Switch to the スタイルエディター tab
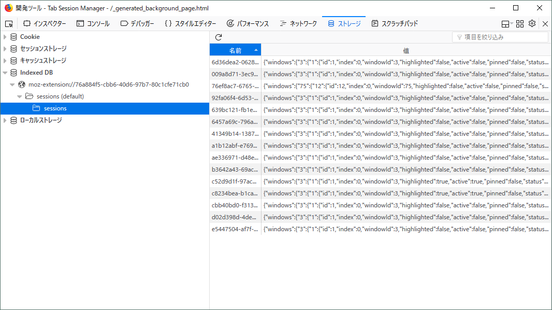The height and width of the screenshot is (310, 552). pyautogui.click(x=191, y=24)
